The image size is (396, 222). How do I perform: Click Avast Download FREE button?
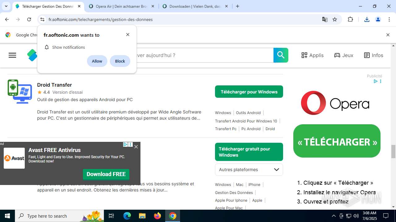click(106, 174)
